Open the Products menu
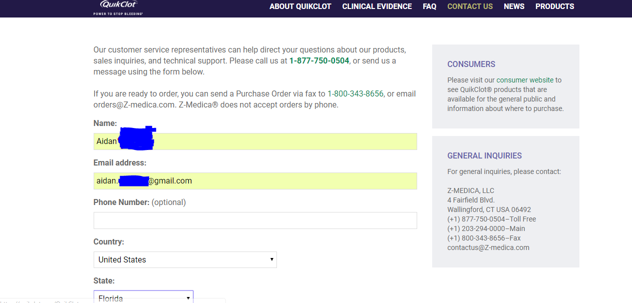 tap(555, 6)
